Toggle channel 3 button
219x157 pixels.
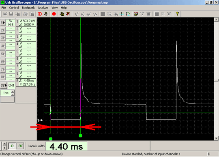[x=3, y=38]
